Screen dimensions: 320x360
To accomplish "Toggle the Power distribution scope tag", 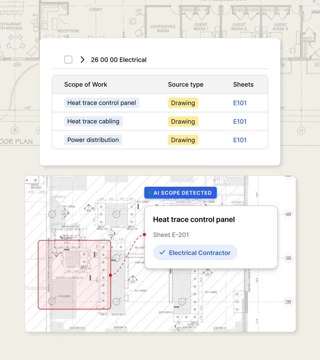I will (93, 139).
